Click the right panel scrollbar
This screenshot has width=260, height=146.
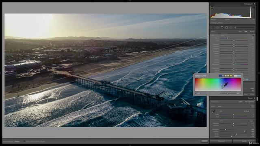pos(257,99)
